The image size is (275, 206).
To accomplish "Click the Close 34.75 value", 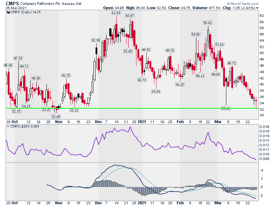I will click(x=179, y=8).
